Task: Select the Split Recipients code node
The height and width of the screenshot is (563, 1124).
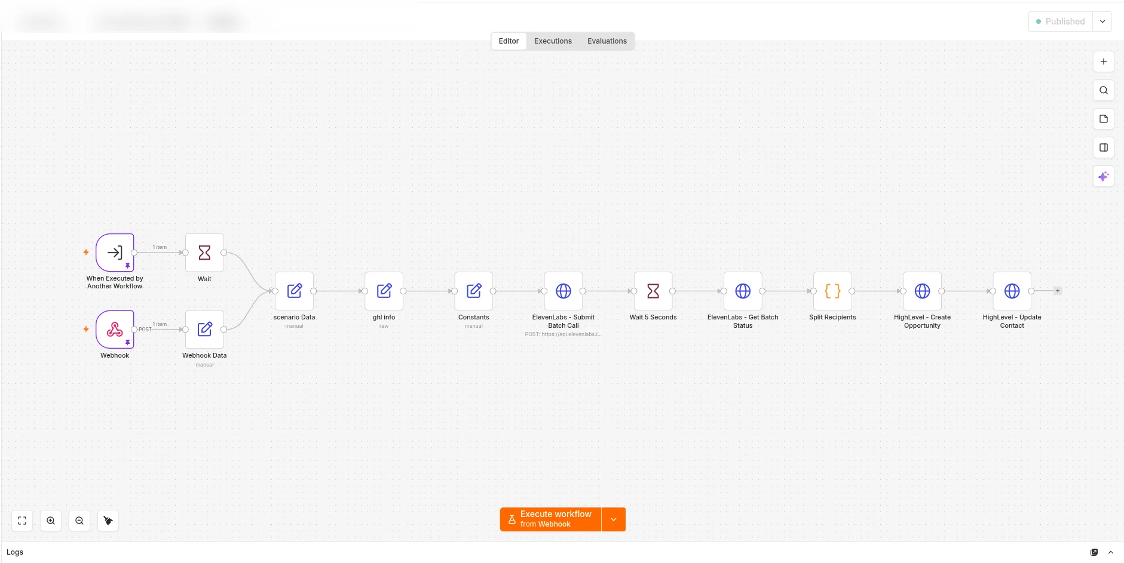Action: click(x=832, y=291)
